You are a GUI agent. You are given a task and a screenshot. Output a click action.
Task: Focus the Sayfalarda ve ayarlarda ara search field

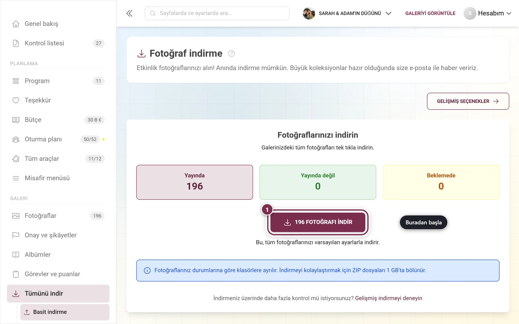pyautogui.click(x=217, y=13)
